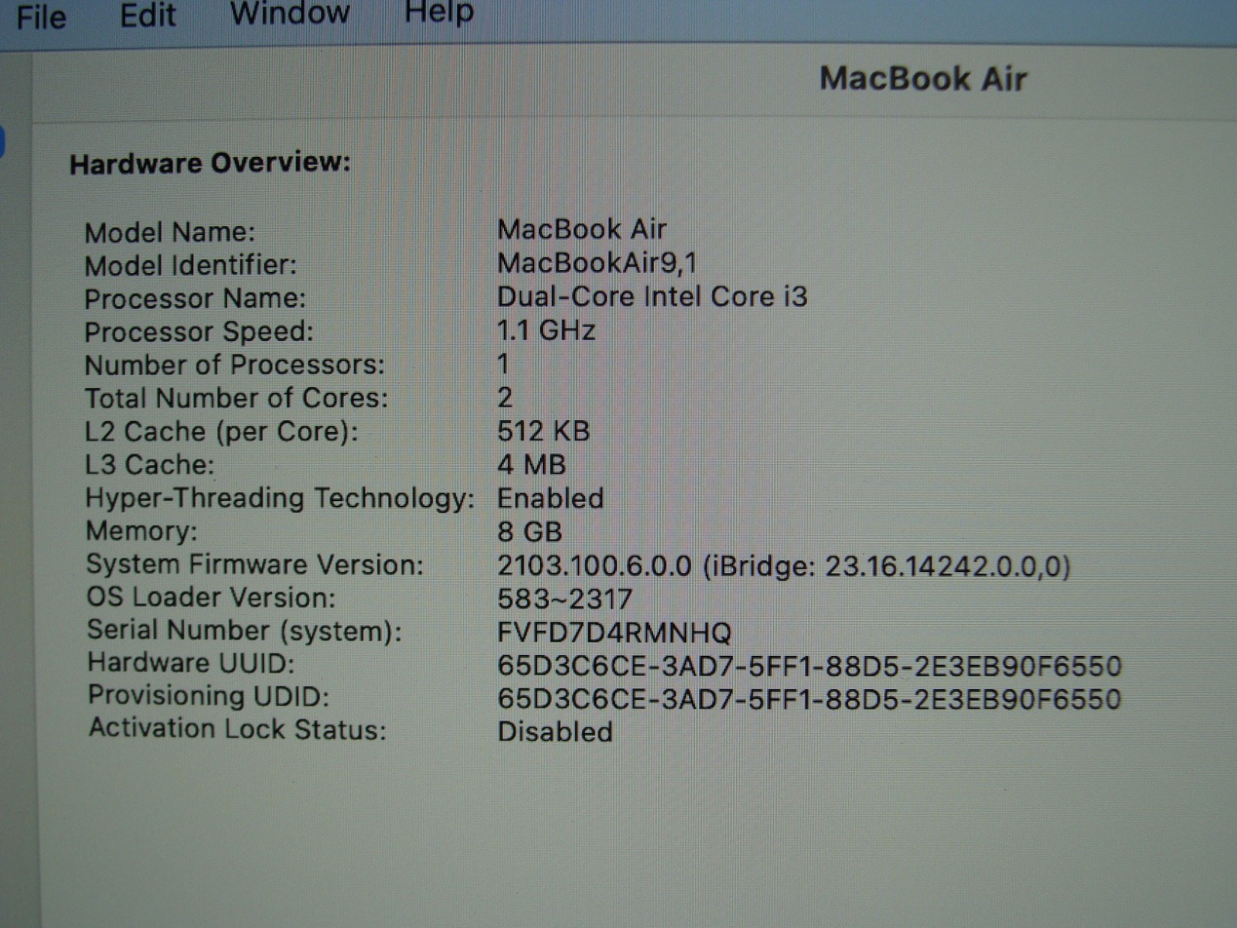Screen dimensions: 1237x928
Task: Open the Help menu
Action: pyautogui.click(x=439, y=12)
